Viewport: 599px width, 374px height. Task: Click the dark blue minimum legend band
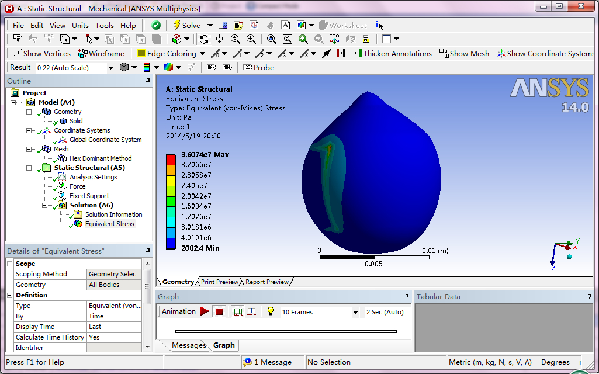[x=171, y=244]
